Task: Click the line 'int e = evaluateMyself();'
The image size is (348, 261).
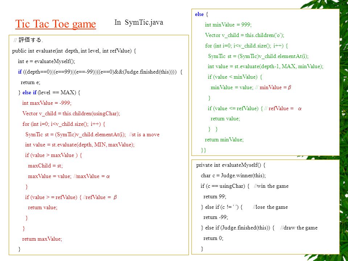Action: pyautogui.click(x=47, y=61)
